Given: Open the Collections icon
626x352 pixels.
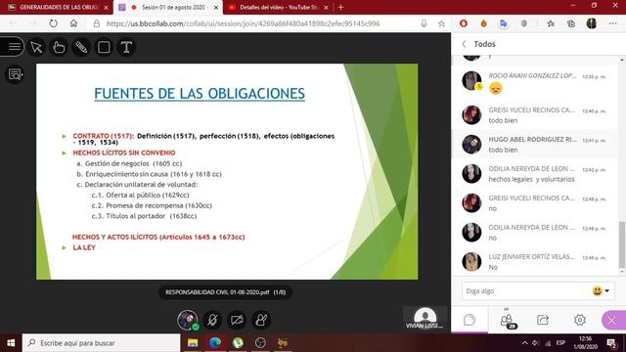Looking at the screenshot, I should [571, 23].
